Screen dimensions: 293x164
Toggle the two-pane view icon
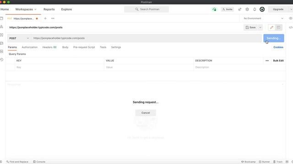287,162
